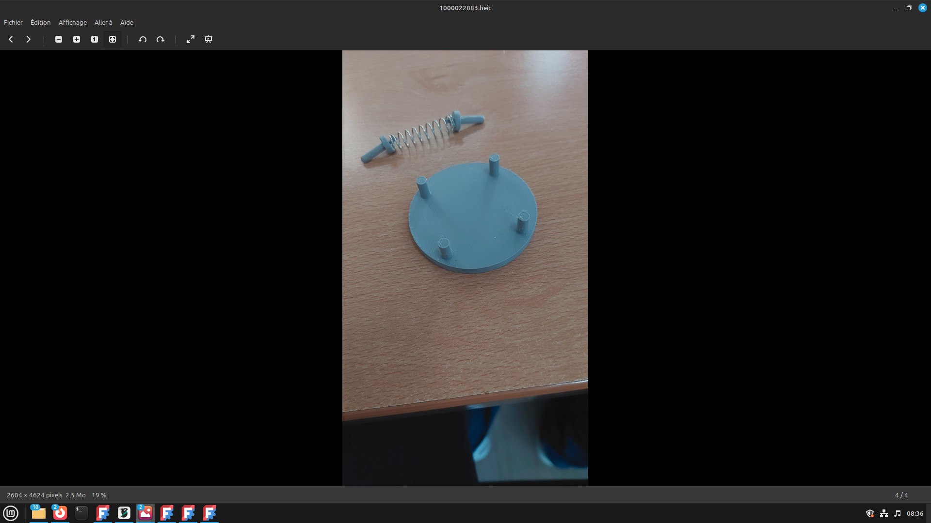Screen dimensions: 931x523
Task: Open the Aide menu
Action: click(x=127, y=22)
